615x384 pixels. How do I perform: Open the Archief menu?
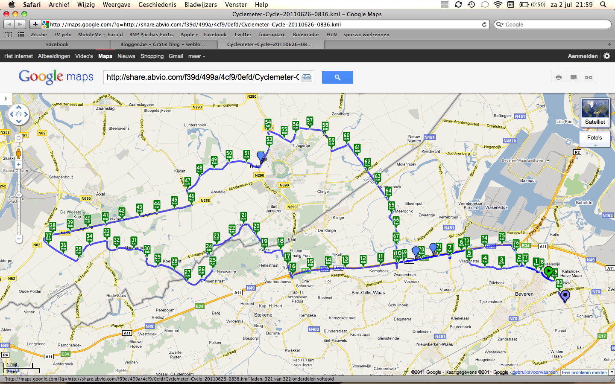59,4
